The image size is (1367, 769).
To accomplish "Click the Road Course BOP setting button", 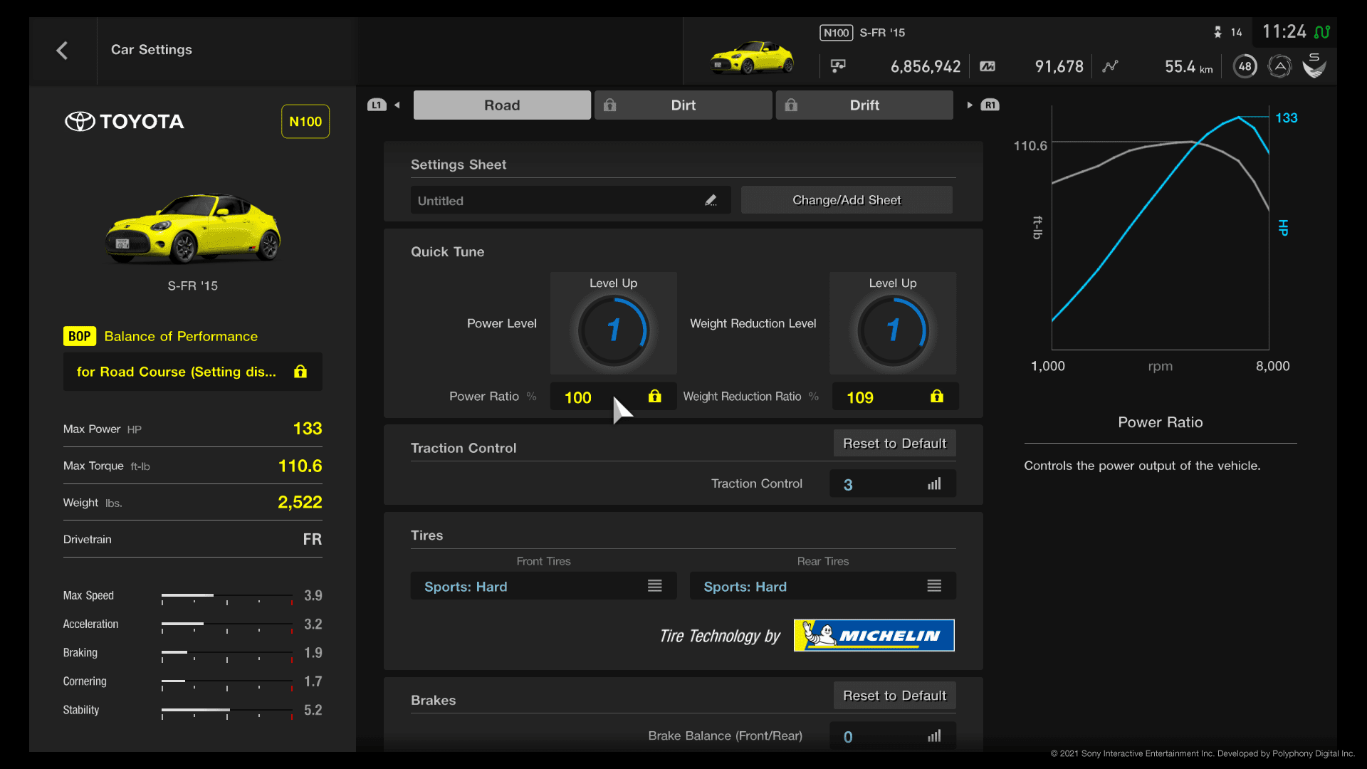I will [x=192, y=372].
